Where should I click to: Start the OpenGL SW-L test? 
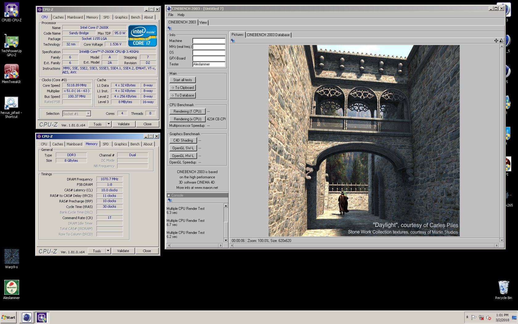[183, 148]
